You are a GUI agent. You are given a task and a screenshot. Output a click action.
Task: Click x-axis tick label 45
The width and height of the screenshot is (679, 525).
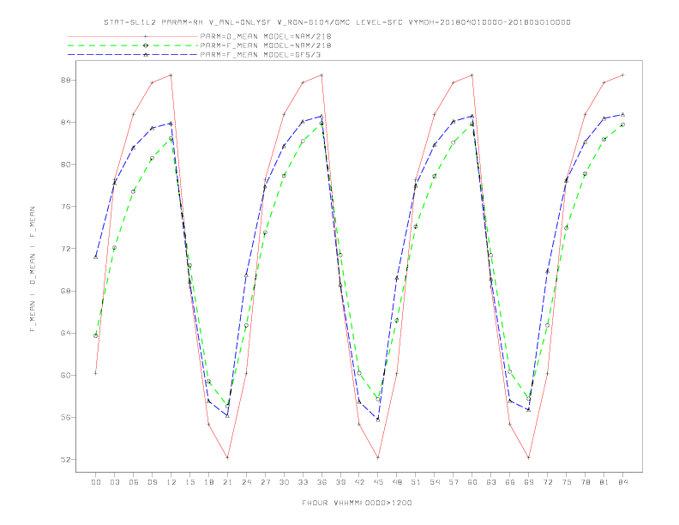[x=378, y=482]
